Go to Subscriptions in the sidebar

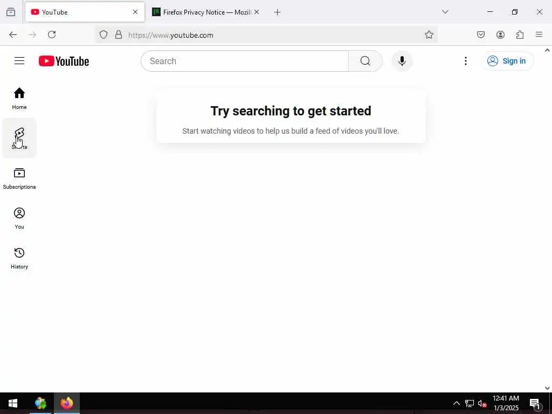pyautogui.click(x=19, y=178)
